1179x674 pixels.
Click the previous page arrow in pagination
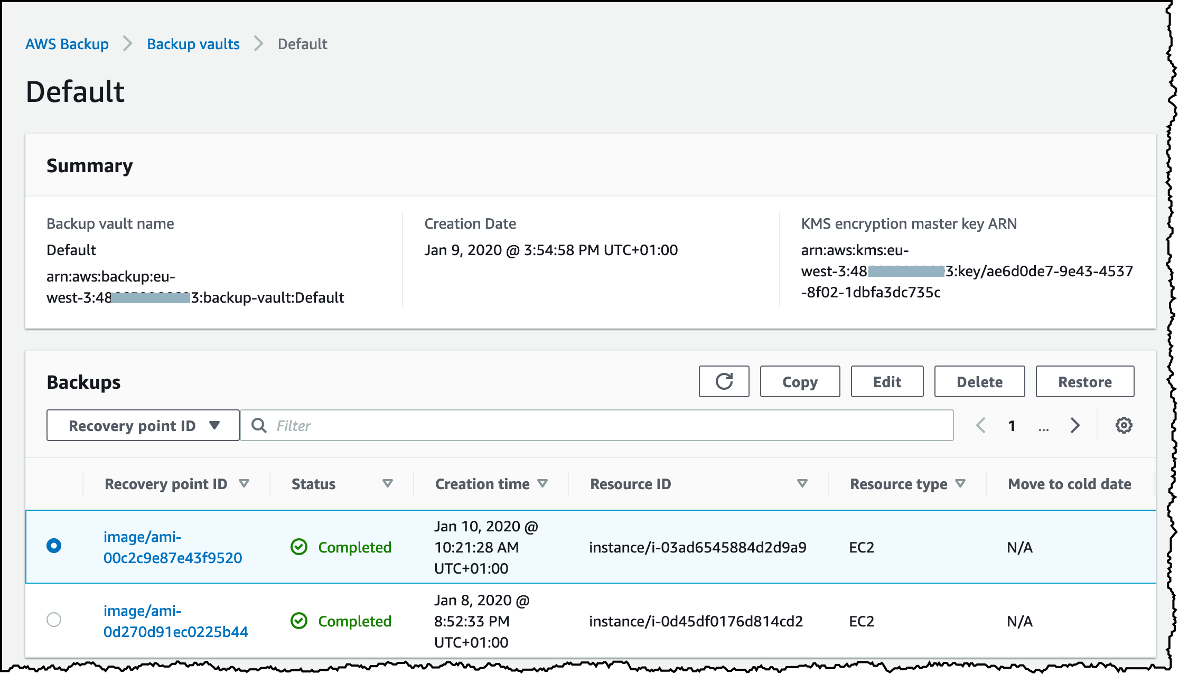[x=980, y=425]
